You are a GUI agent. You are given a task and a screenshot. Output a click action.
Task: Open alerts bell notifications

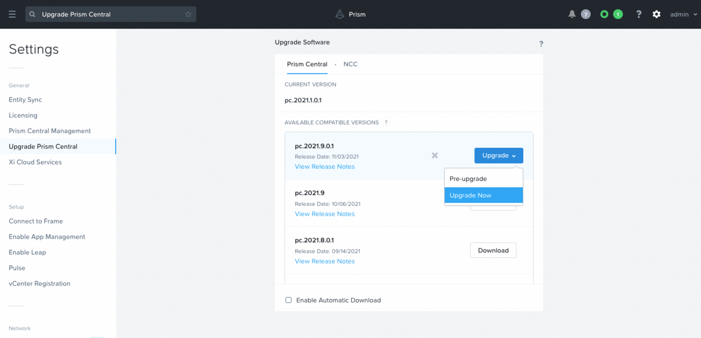[572, 14]
